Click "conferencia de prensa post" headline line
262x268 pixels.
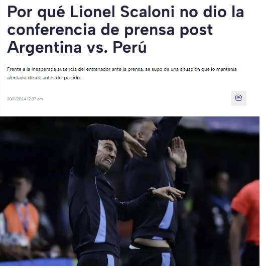click(110, 30)
